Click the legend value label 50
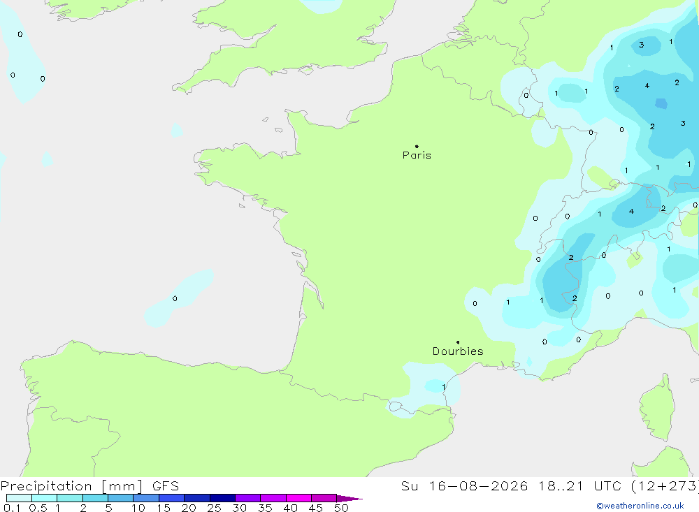The height and width of the screenshot is (512, 699). coord(342,508)
